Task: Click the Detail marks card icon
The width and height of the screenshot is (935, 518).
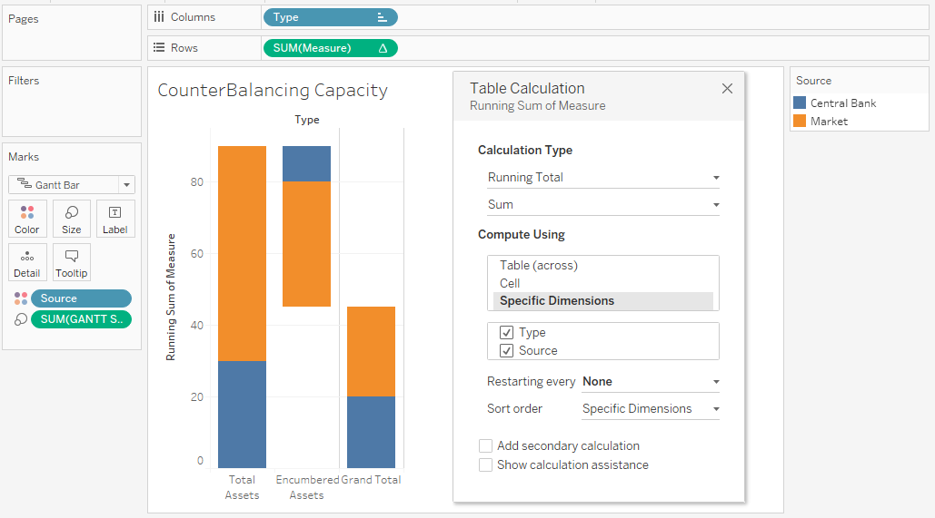Action: tap(27, 262)
